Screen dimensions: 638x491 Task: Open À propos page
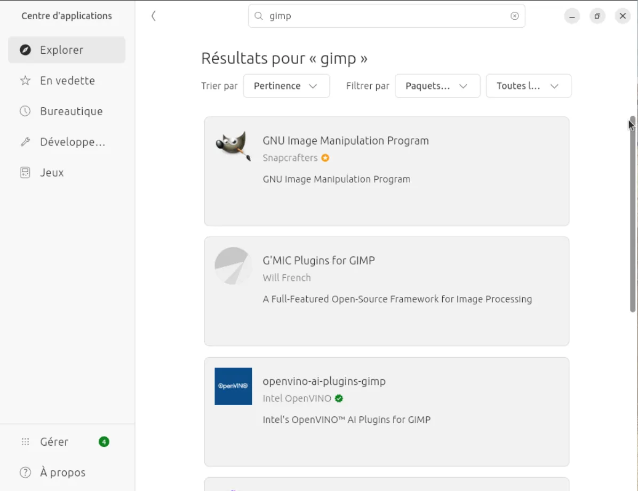pyautogui.click(x=67, y=472)
